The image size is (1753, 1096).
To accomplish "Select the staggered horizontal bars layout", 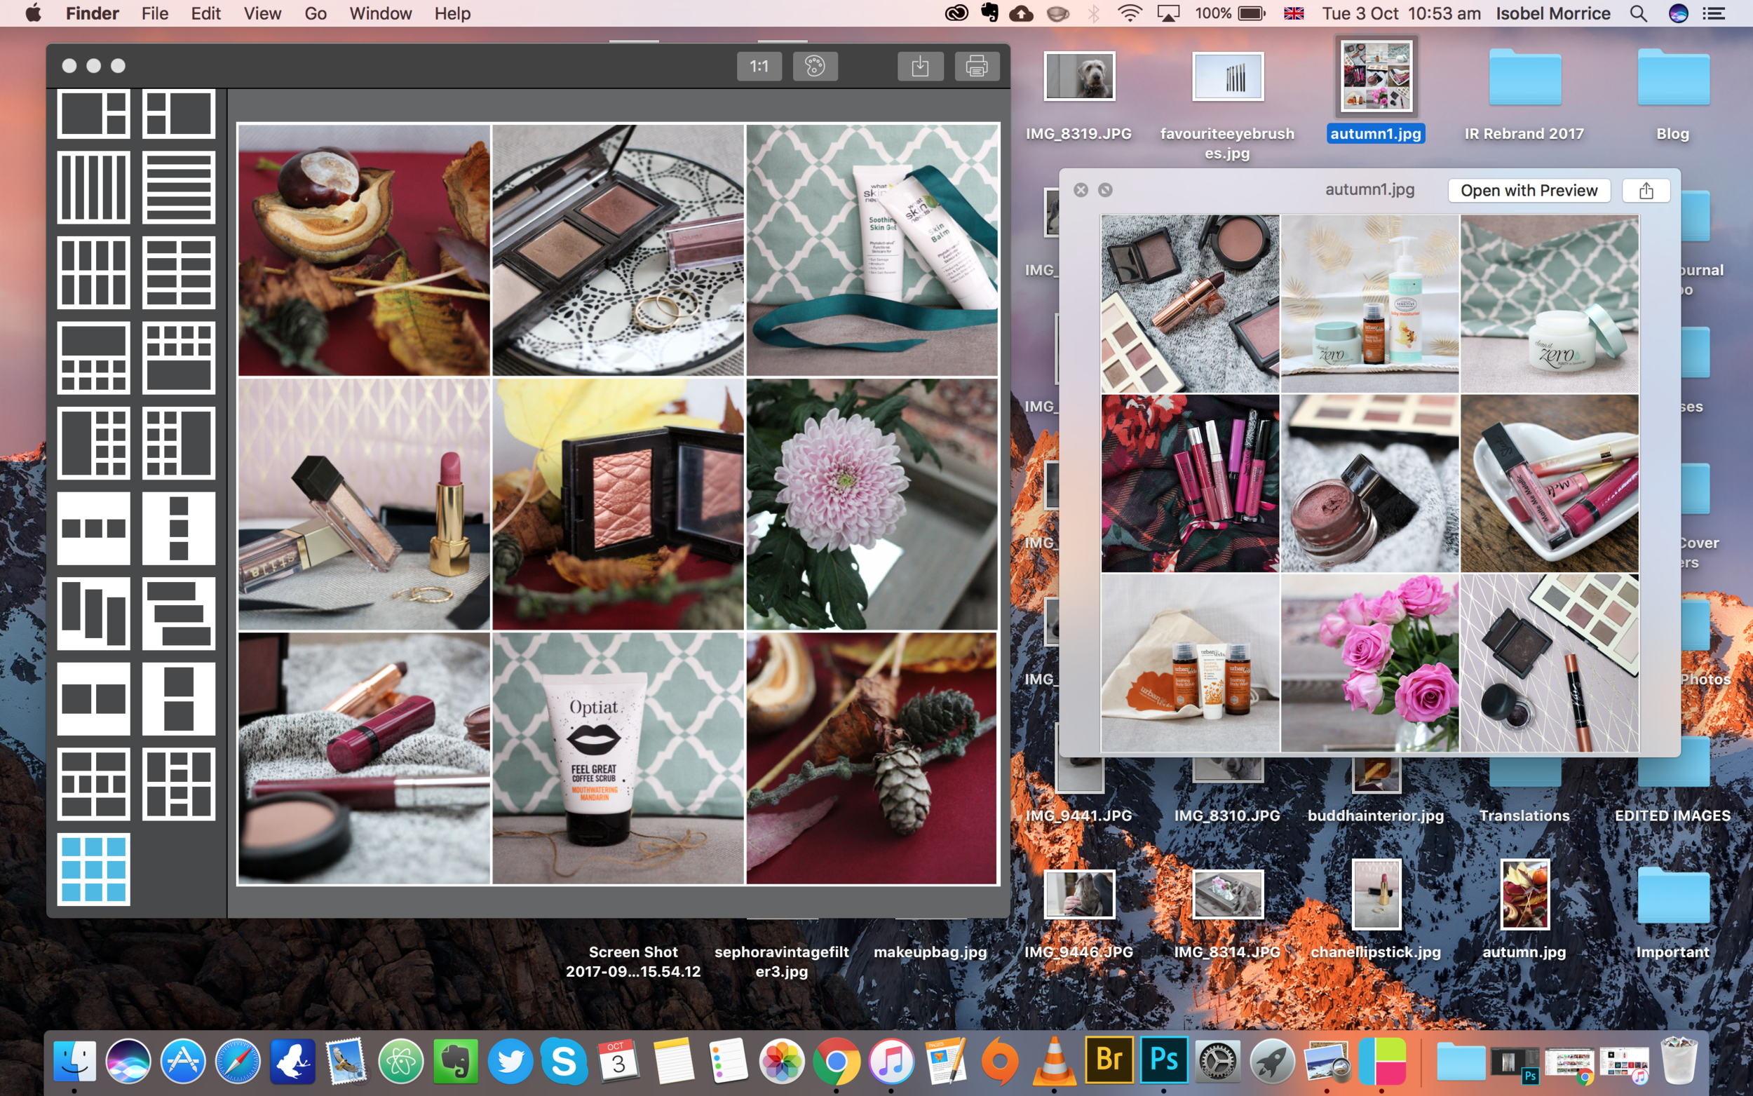I will pos(178,614).
